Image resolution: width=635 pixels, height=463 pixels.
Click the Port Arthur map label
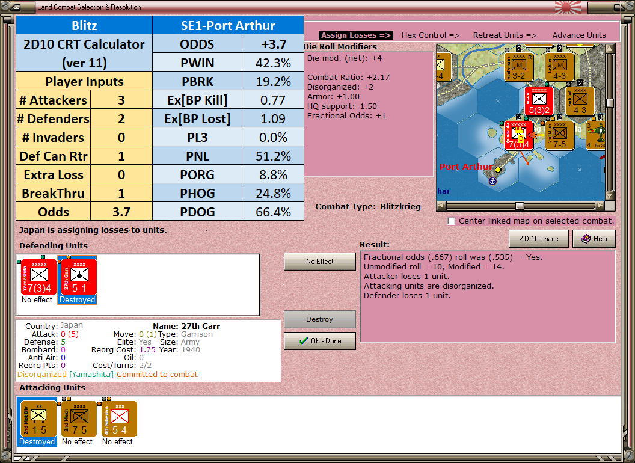coord(466,167)
